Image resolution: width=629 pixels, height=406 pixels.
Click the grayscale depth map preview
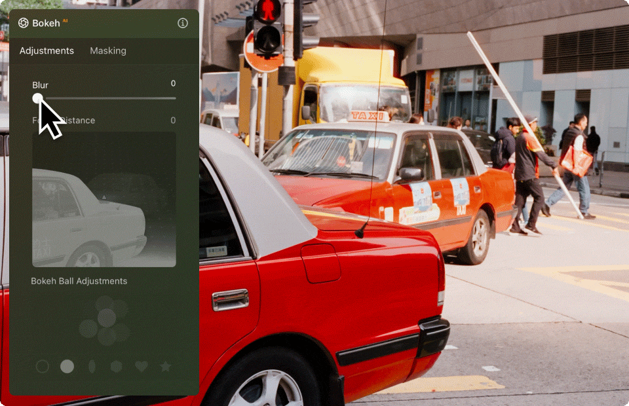click(104, 199)
